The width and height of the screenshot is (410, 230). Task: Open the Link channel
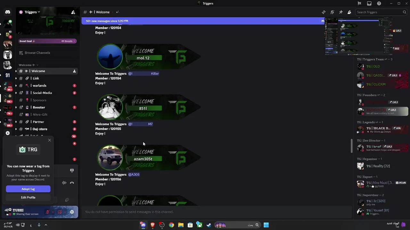point(47,78)
